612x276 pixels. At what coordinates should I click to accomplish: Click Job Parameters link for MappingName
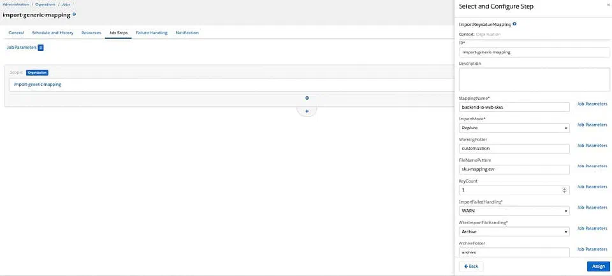point(592,104)
